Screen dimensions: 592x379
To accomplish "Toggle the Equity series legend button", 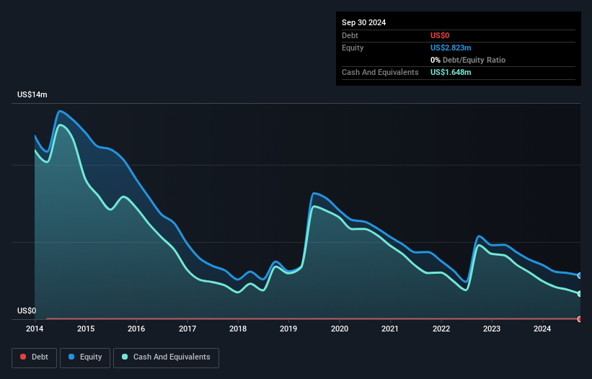I will point(85,357).
